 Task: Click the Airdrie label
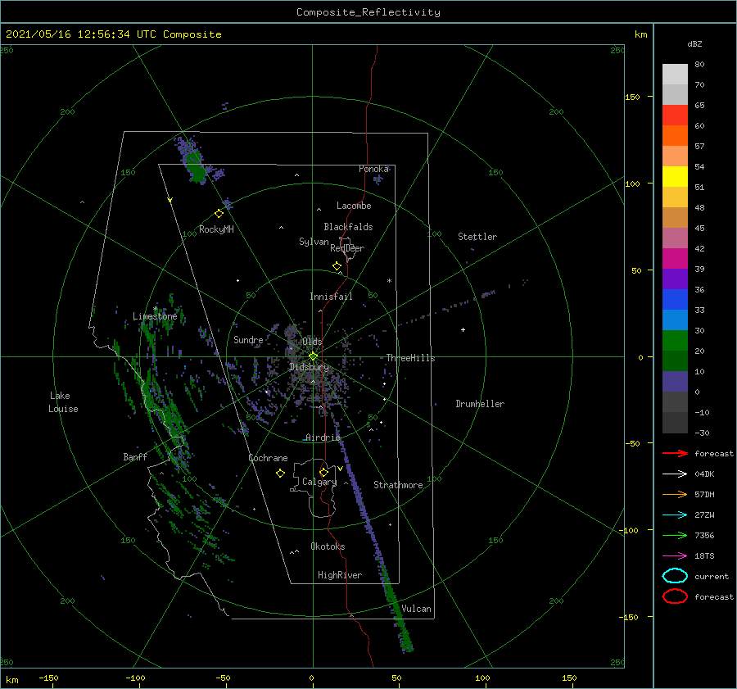(x=323, y=437)
